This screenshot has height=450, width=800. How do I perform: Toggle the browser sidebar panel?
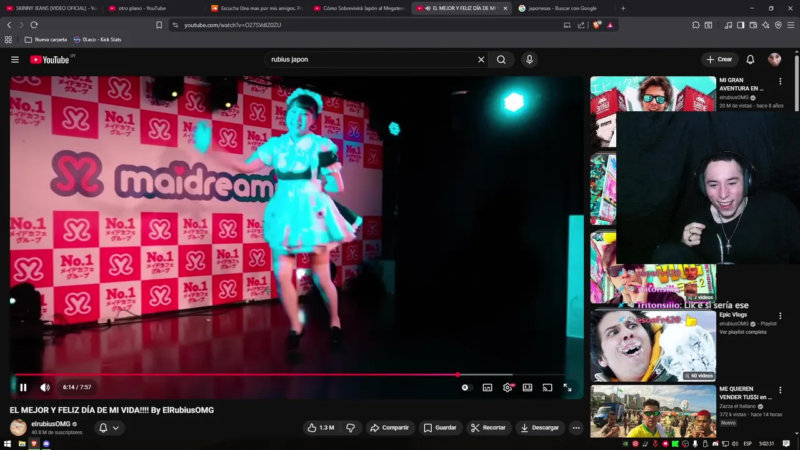coord(741,25)
